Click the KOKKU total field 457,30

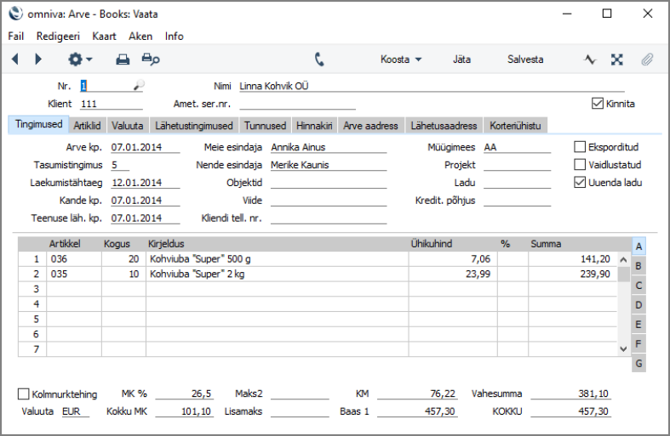570,411
